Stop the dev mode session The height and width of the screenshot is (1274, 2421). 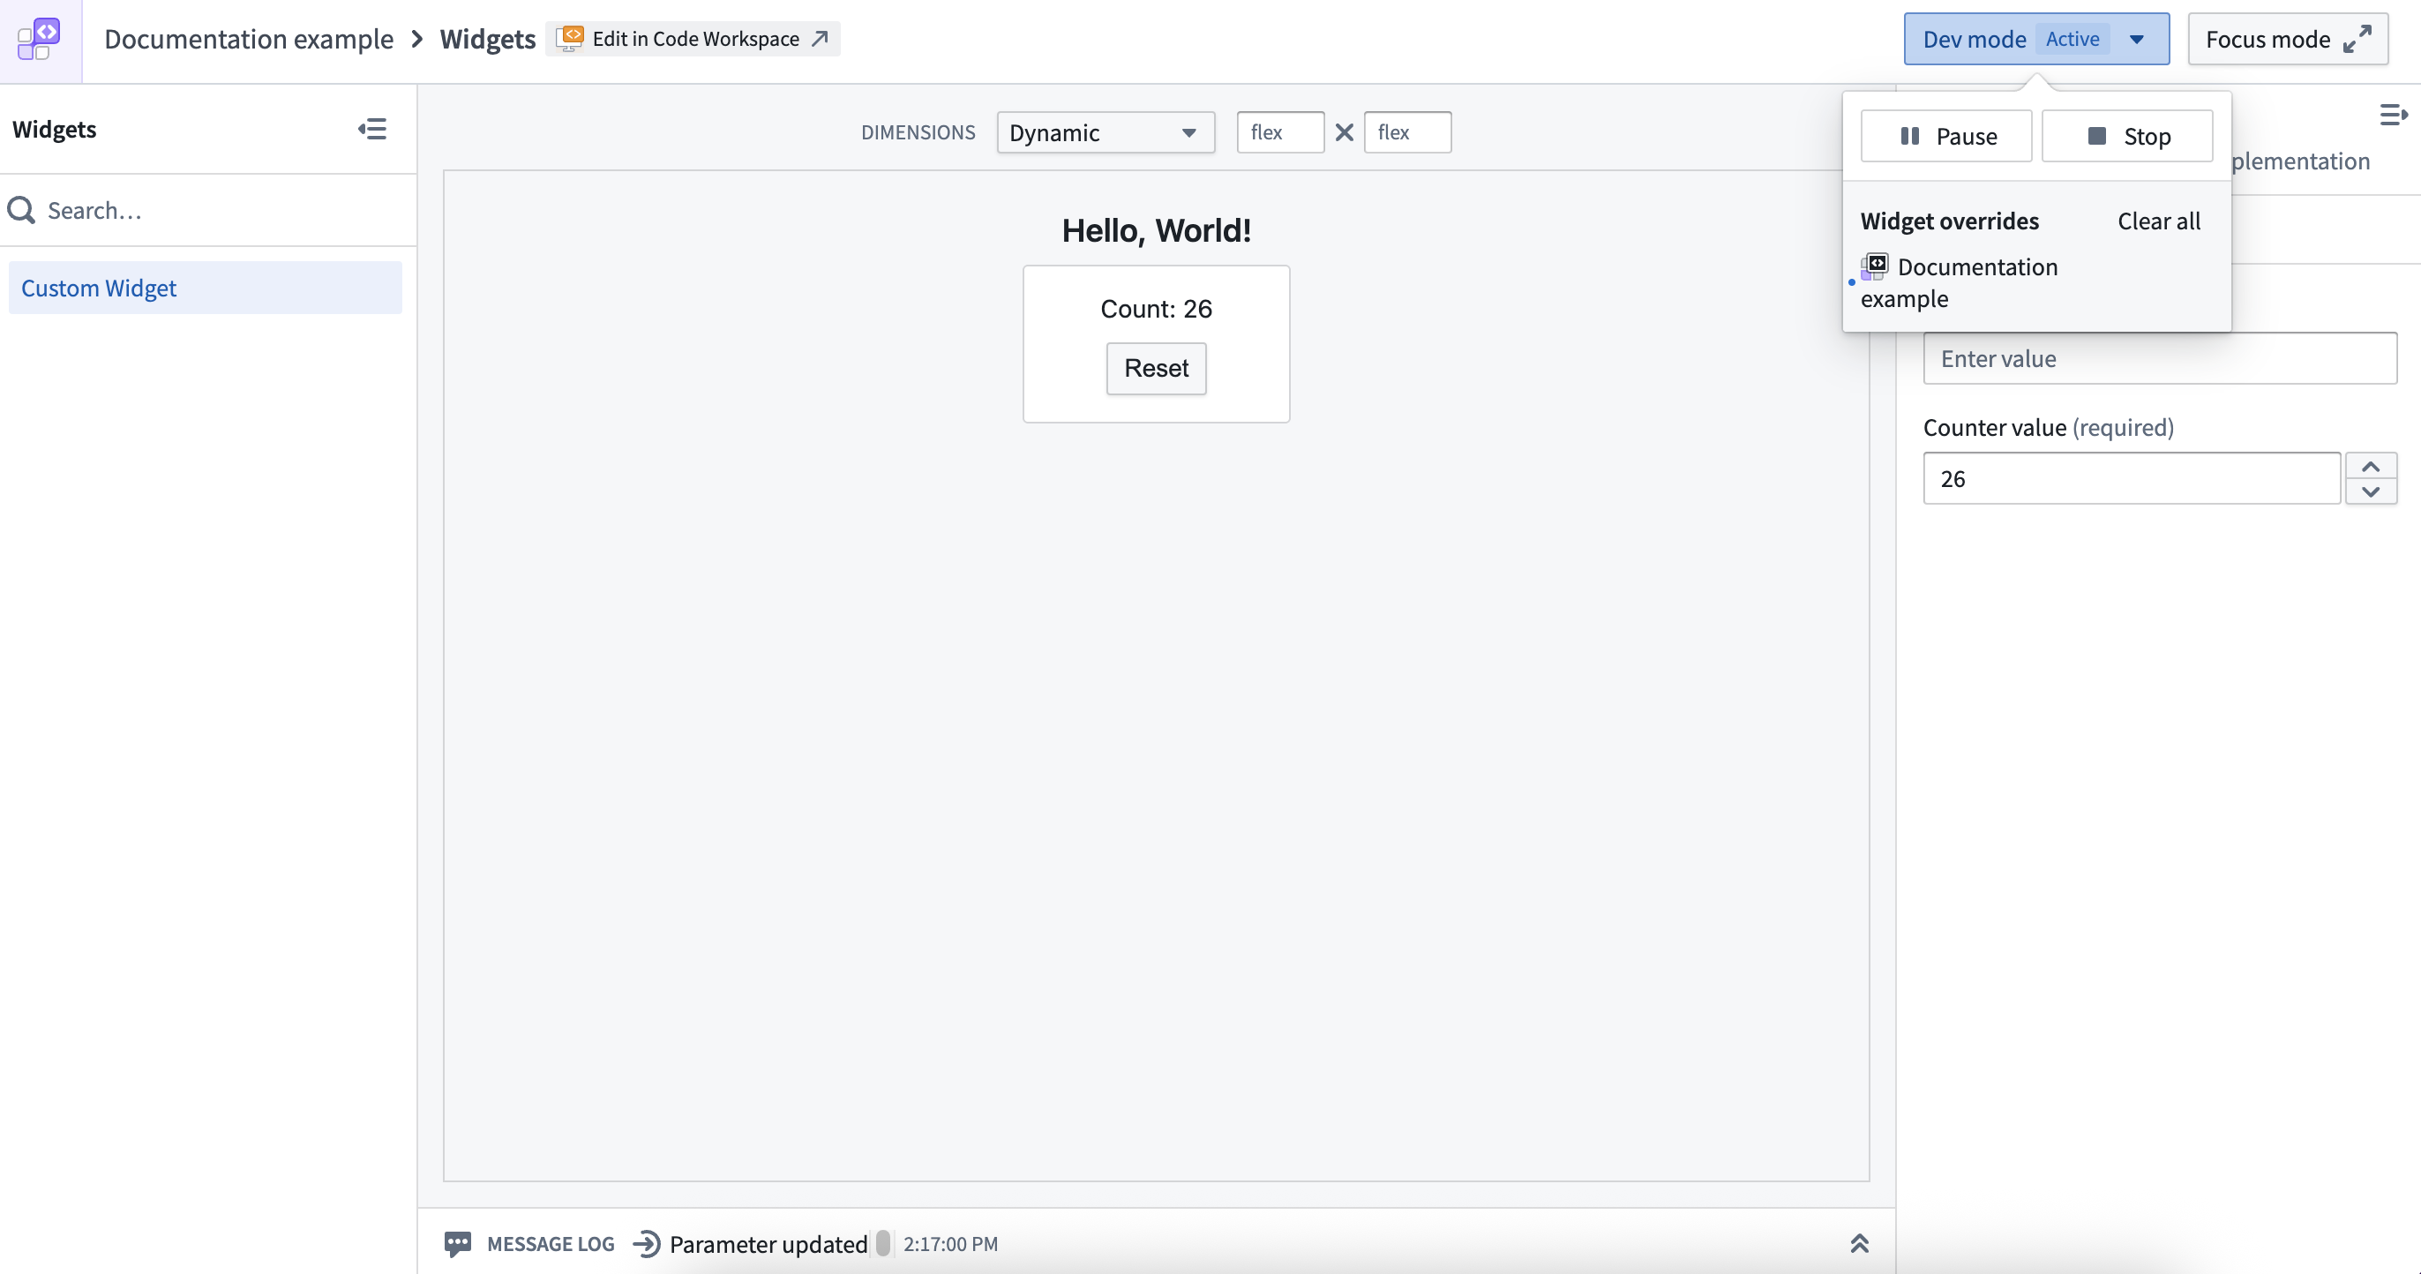2127,135
